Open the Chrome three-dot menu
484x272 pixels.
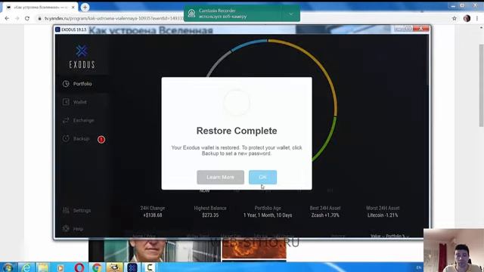(477, 18)
